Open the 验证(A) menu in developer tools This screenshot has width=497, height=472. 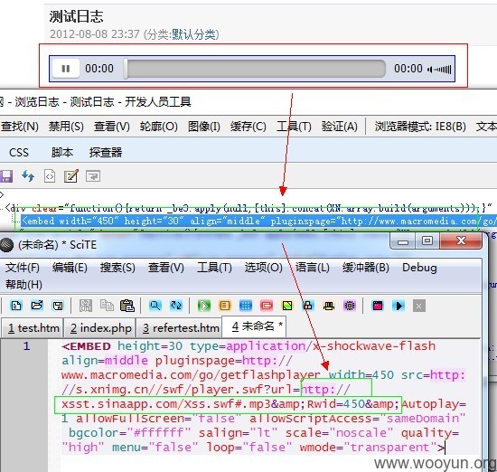339,127
